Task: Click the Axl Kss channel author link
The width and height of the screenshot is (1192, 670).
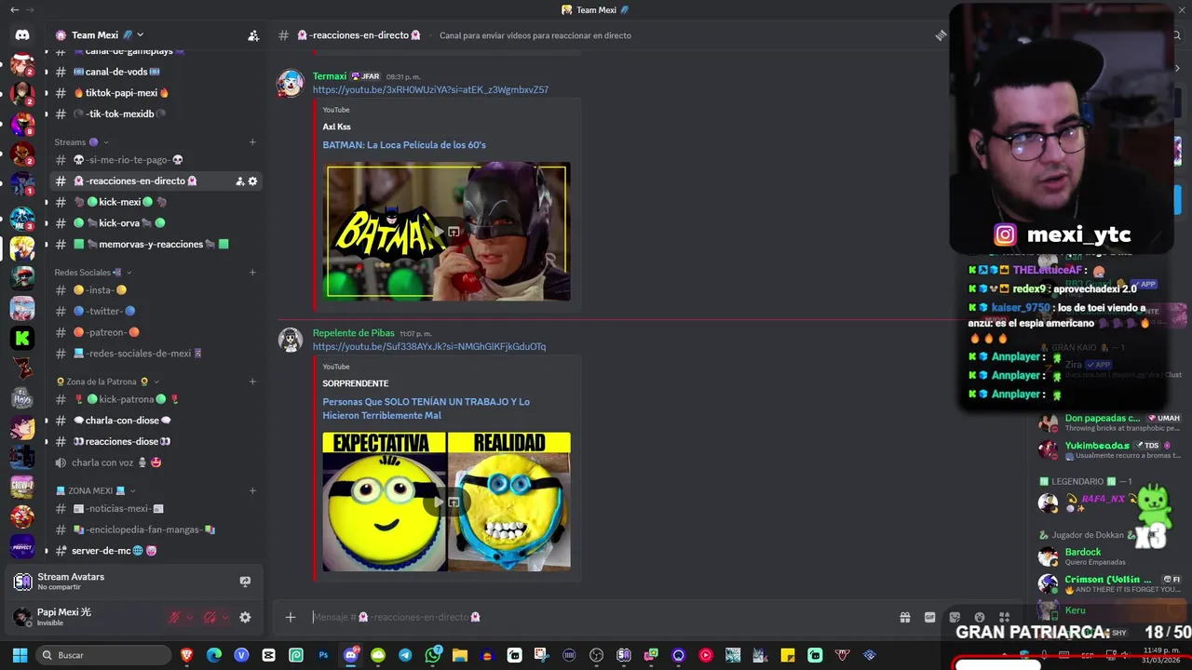Action: point(337,127)
